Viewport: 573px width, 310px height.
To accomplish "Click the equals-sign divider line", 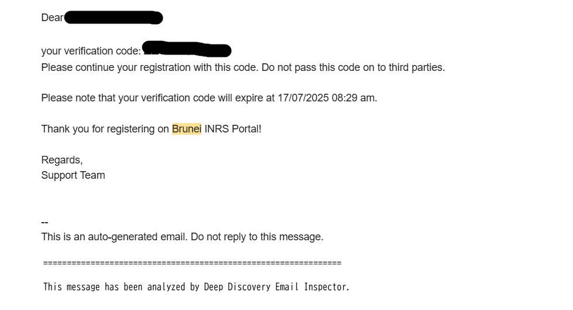I will 192,263.
